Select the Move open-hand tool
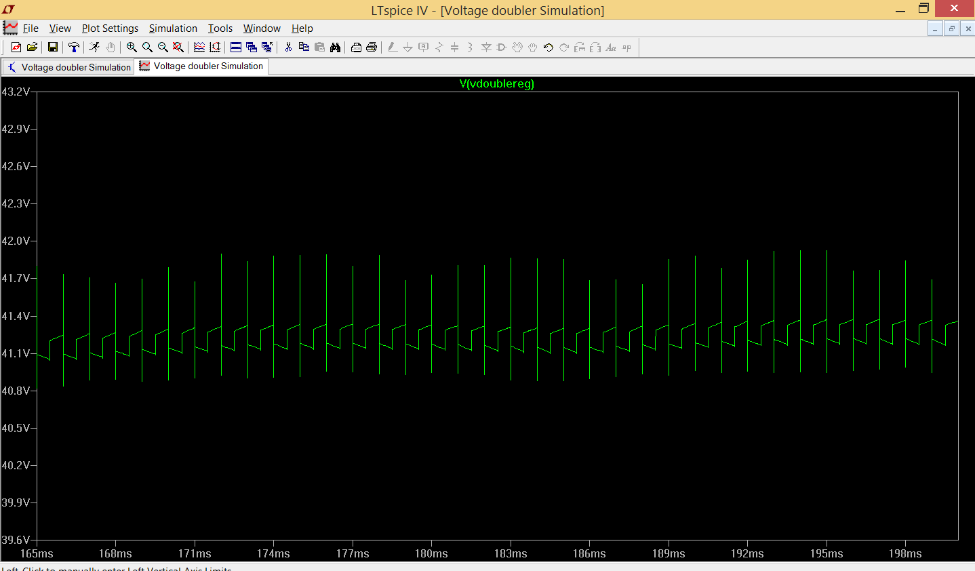 517,47
